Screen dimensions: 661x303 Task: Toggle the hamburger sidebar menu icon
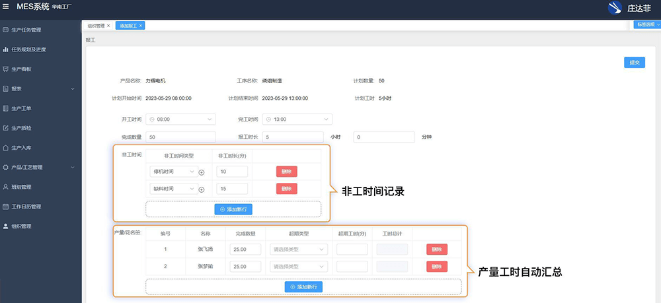(6, 7)
